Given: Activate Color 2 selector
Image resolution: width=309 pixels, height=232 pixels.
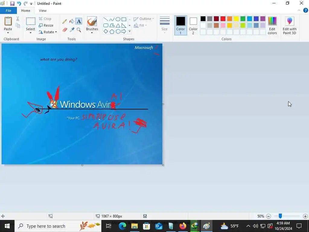Looking at the screenshot, I should pos(193,25).
